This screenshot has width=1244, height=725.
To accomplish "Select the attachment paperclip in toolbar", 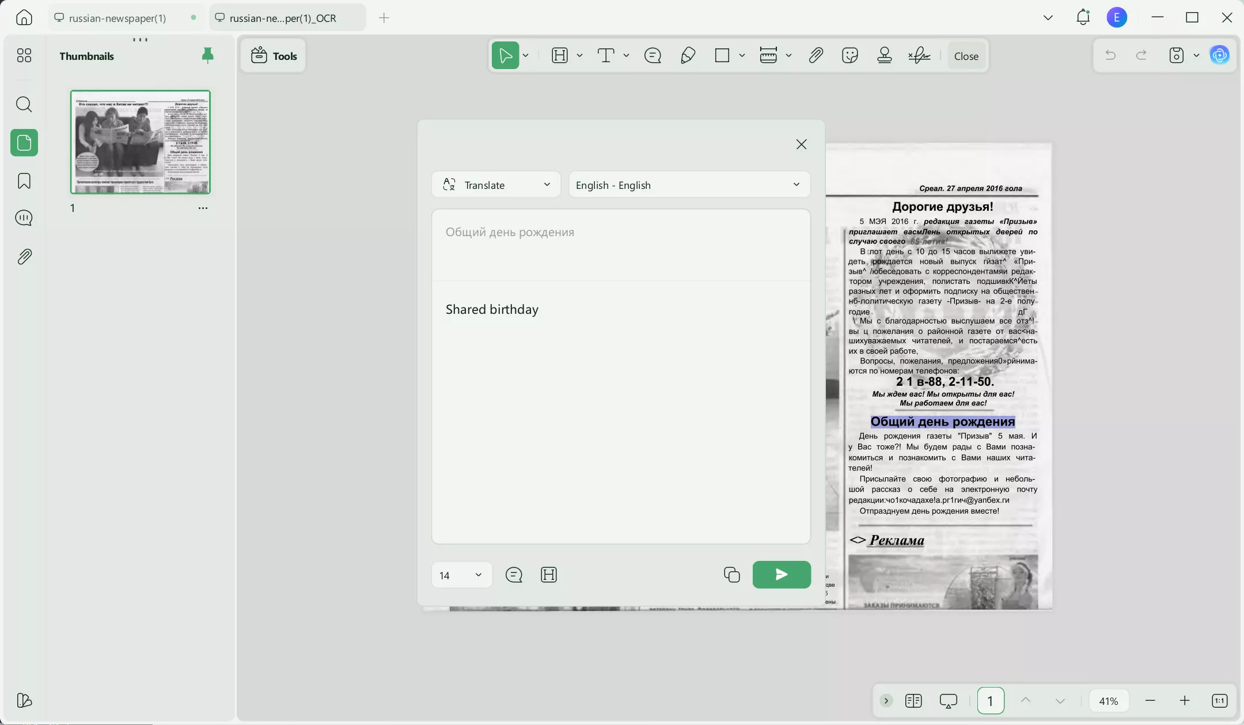I will coord(816,56).
